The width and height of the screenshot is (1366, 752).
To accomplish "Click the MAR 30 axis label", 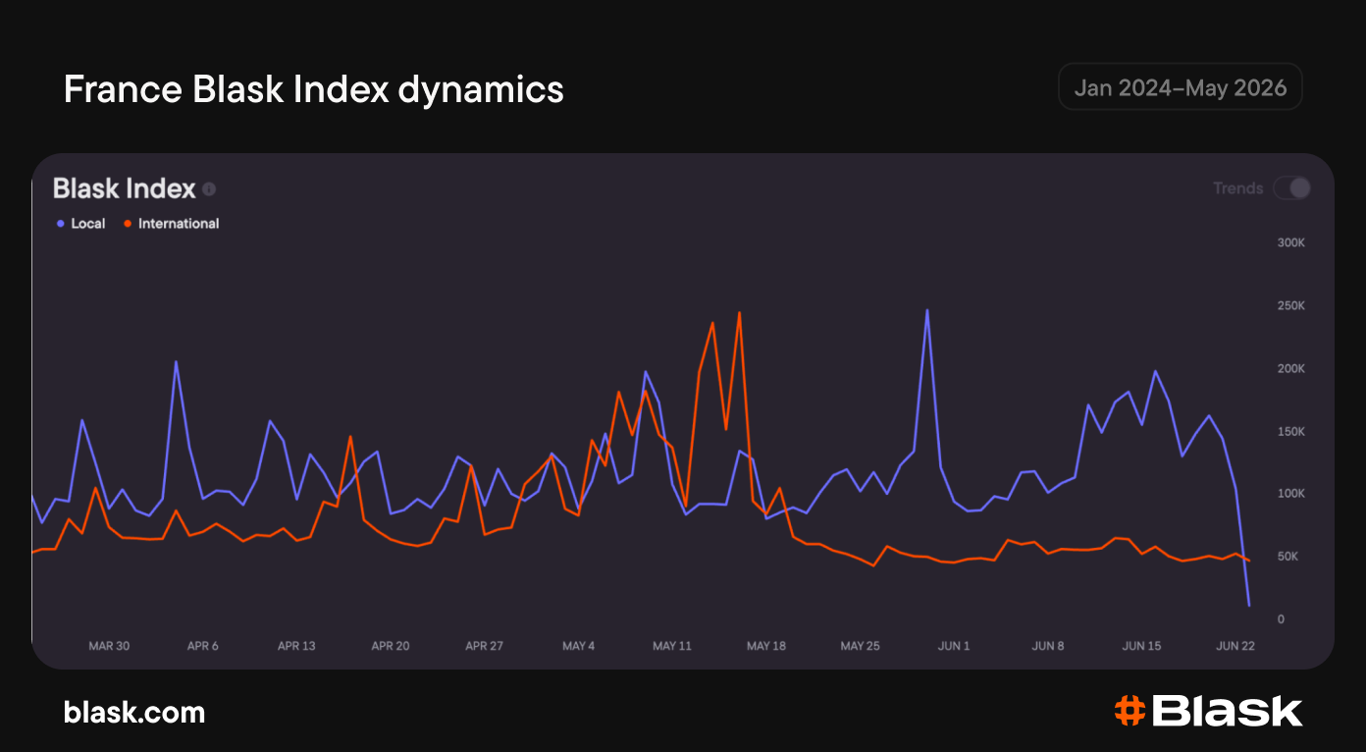I will tap(109, 646).
